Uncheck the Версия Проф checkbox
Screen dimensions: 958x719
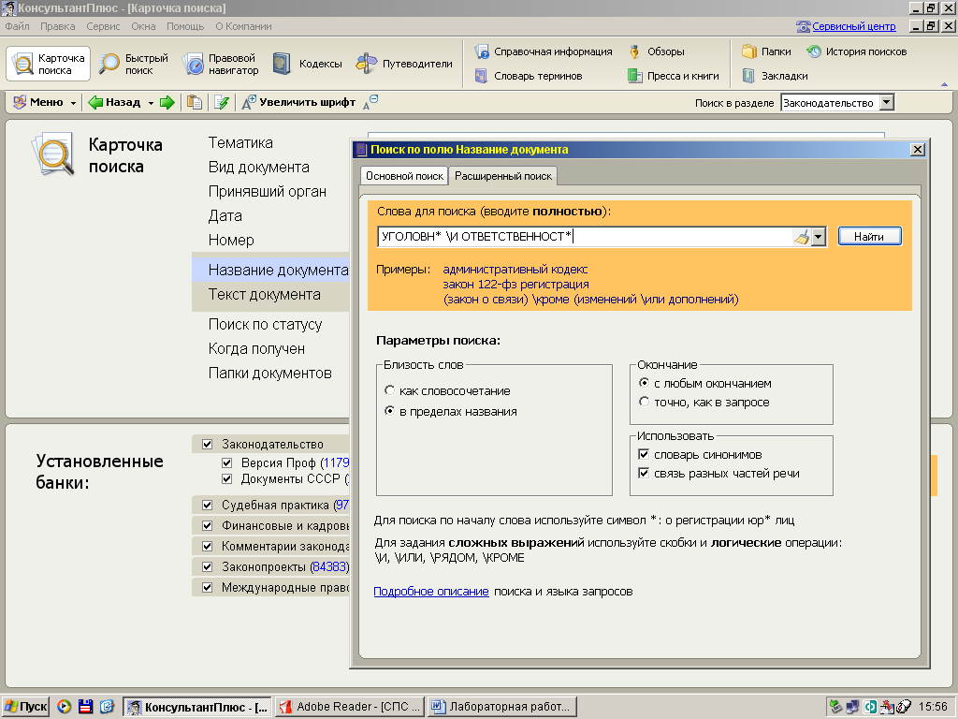click(x=226, y=462)
